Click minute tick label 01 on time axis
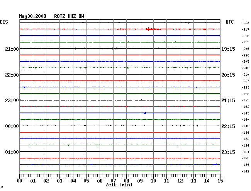This screenshot has width=251, height=191. (x=33, y=181)
